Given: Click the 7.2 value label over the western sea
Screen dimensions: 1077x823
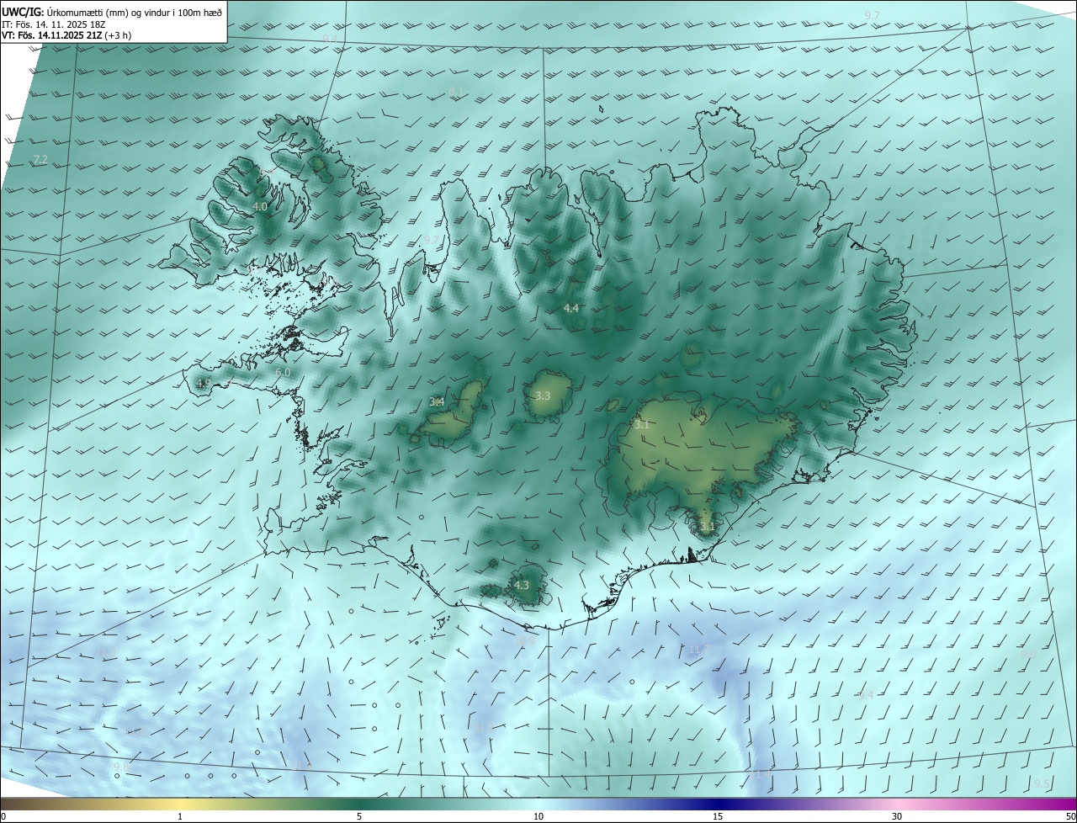Looking at the screenshot, I should point(40,160).
